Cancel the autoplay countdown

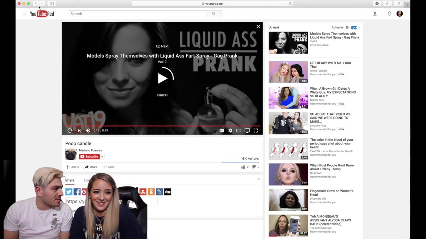(162, 95)
